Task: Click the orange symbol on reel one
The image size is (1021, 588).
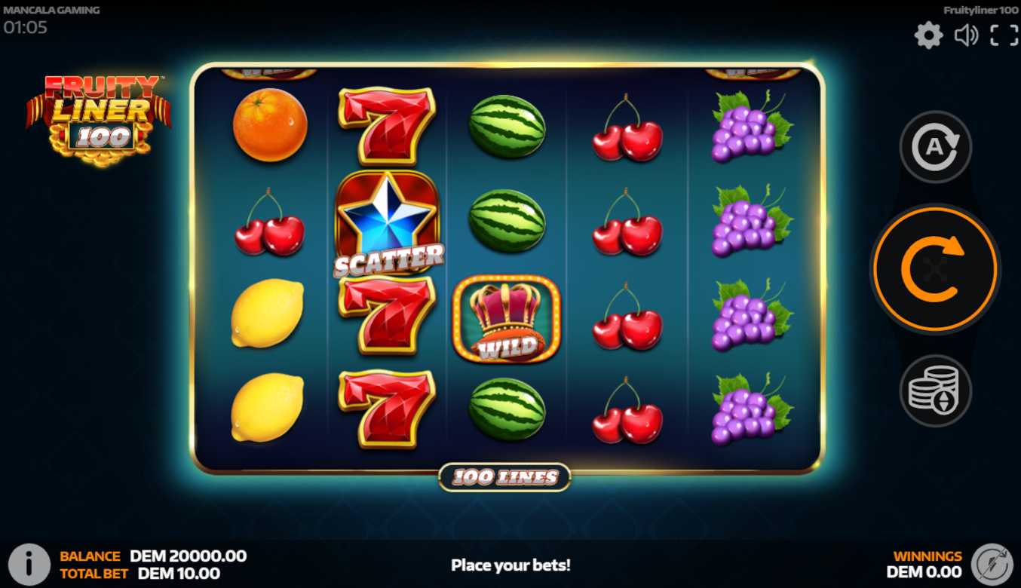Action: [270, 125]
